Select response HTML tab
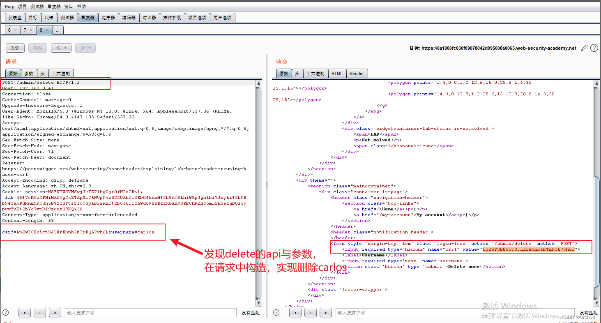The image size is (601, 323). 337,74
